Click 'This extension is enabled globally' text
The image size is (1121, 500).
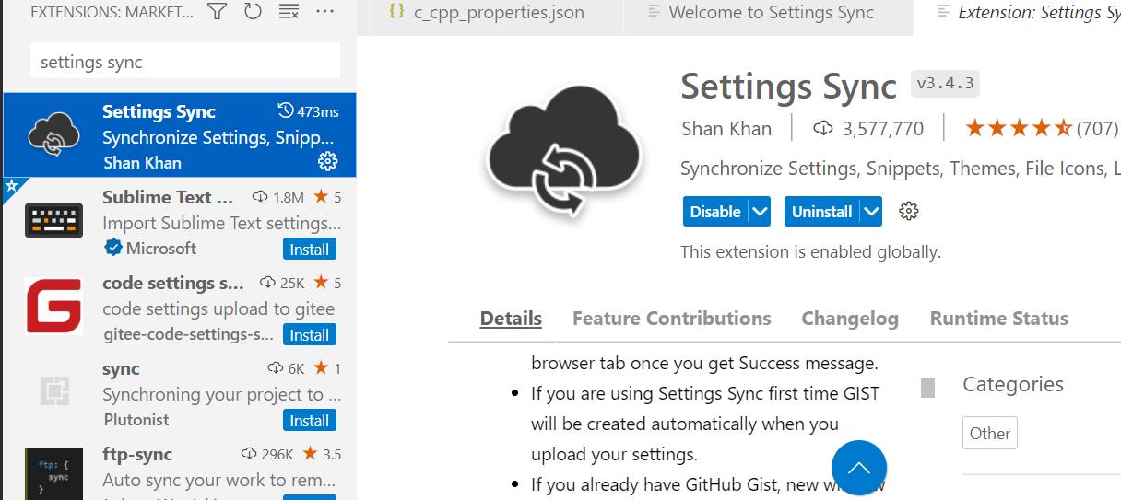810,251
